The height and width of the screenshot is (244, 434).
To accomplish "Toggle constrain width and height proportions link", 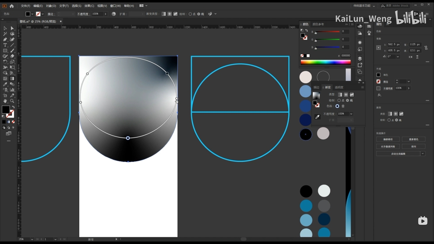I will [x=426, y=48].
